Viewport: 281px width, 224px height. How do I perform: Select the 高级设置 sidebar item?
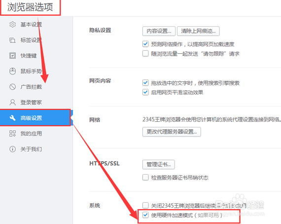click(36, 118)
